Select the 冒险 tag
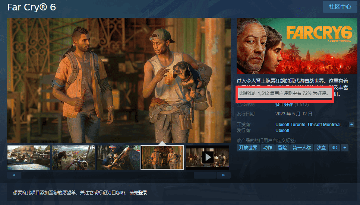360x205 pixels. click(282, 148)
